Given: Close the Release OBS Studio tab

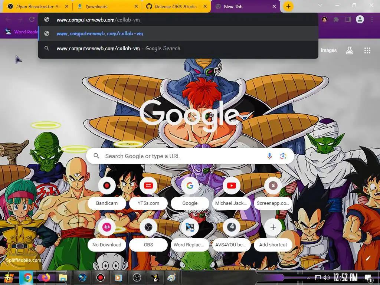Looking at the screenshot, I should [x=205, y=7].
